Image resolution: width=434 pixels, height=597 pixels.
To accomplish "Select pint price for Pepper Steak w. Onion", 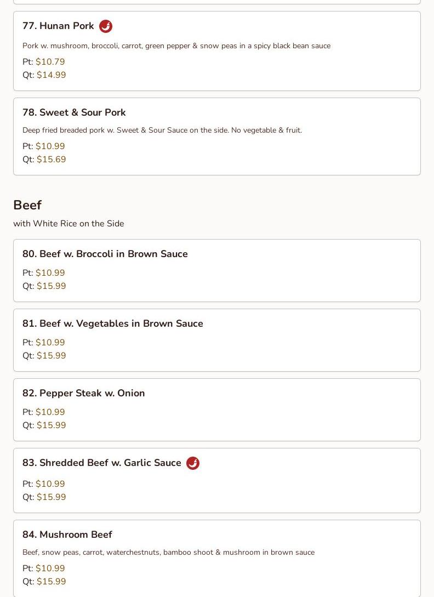I will click(x=50, y=412).
